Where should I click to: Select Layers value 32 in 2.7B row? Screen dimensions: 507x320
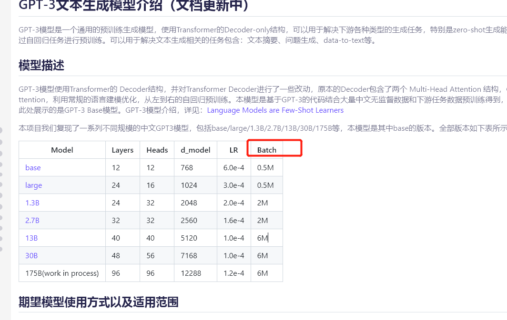pyautogui.click(x=116, y=221)
